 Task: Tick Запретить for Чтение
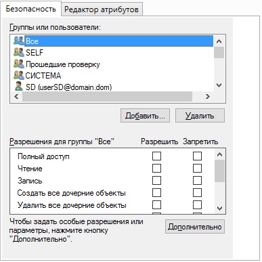[197, 168]
